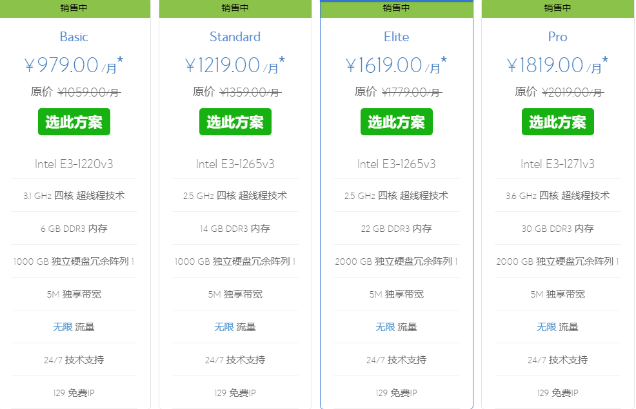Select the Standard plan title
This screenshot has width=636, height=409.
click(235, 37)
